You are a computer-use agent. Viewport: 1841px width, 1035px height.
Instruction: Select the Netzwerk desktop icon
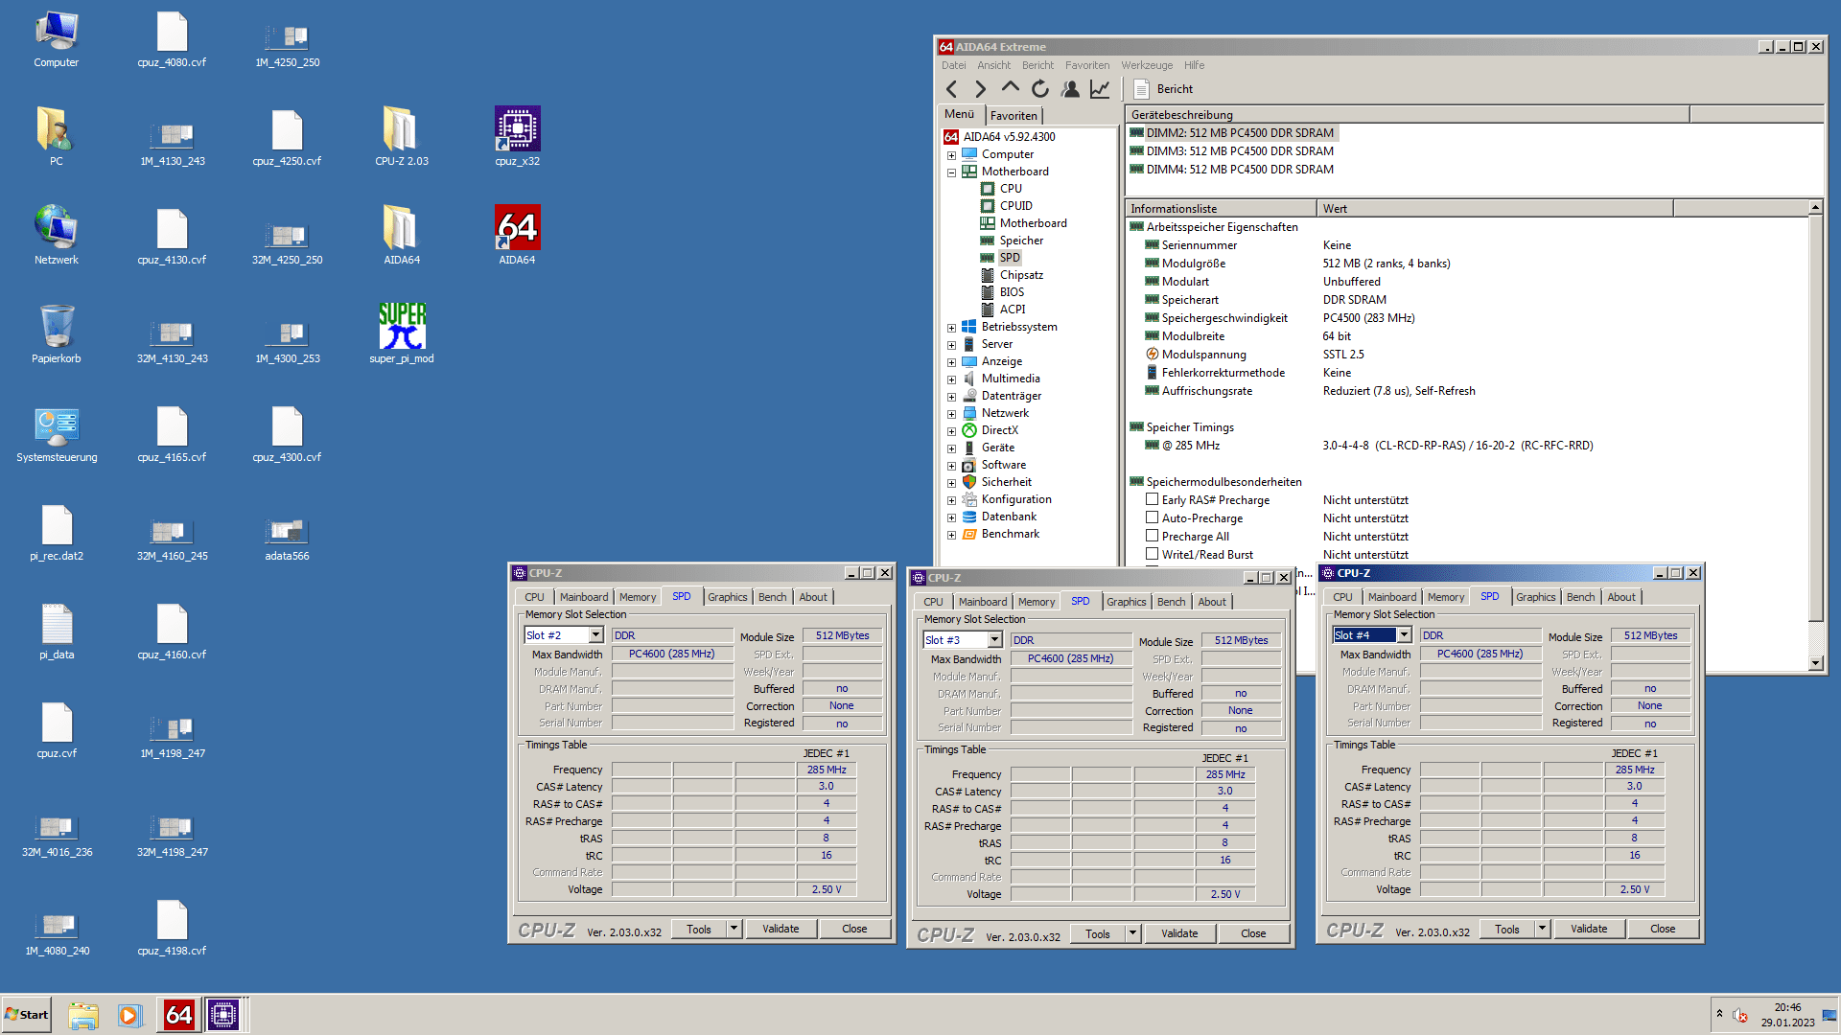57,234
